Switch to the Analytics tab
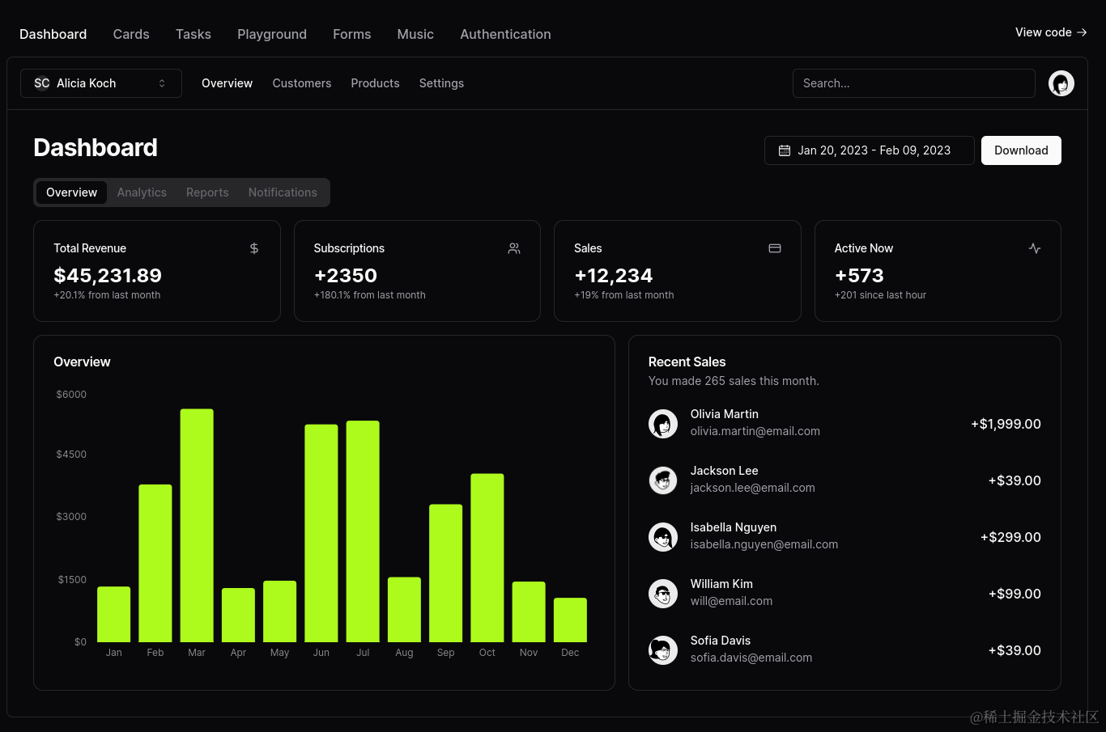The image size is (1106, 732). 142,193
